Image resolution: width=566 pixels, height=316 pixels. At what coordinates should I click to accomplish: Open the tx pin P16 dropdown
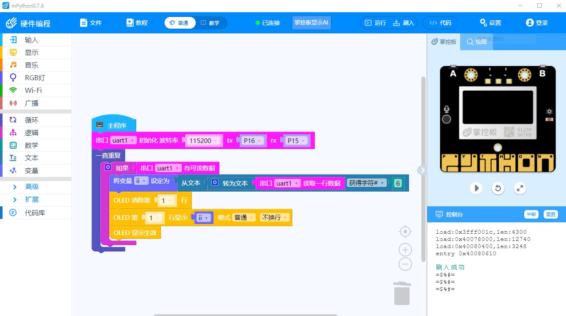(253, 140)
